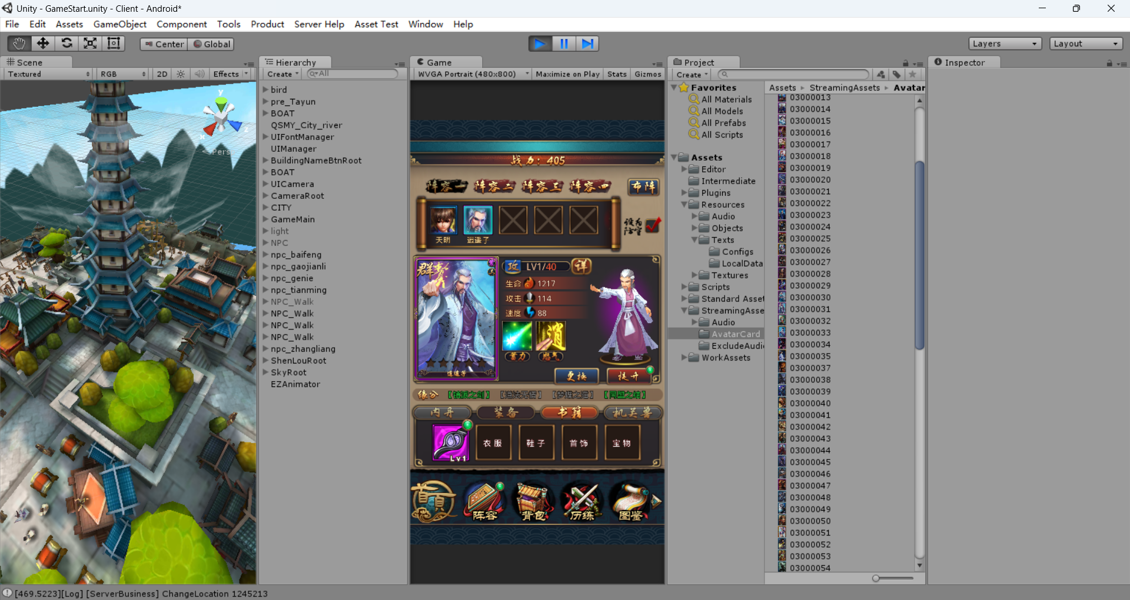Select the Rect transform tool
1130x600 pixels.
click(x=114, y=44)
